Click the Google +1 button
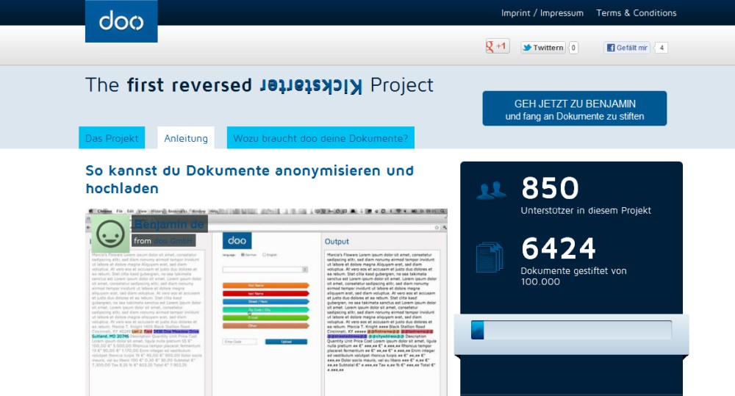Screen dimensions: 735x396 click(x=498, y=46)
